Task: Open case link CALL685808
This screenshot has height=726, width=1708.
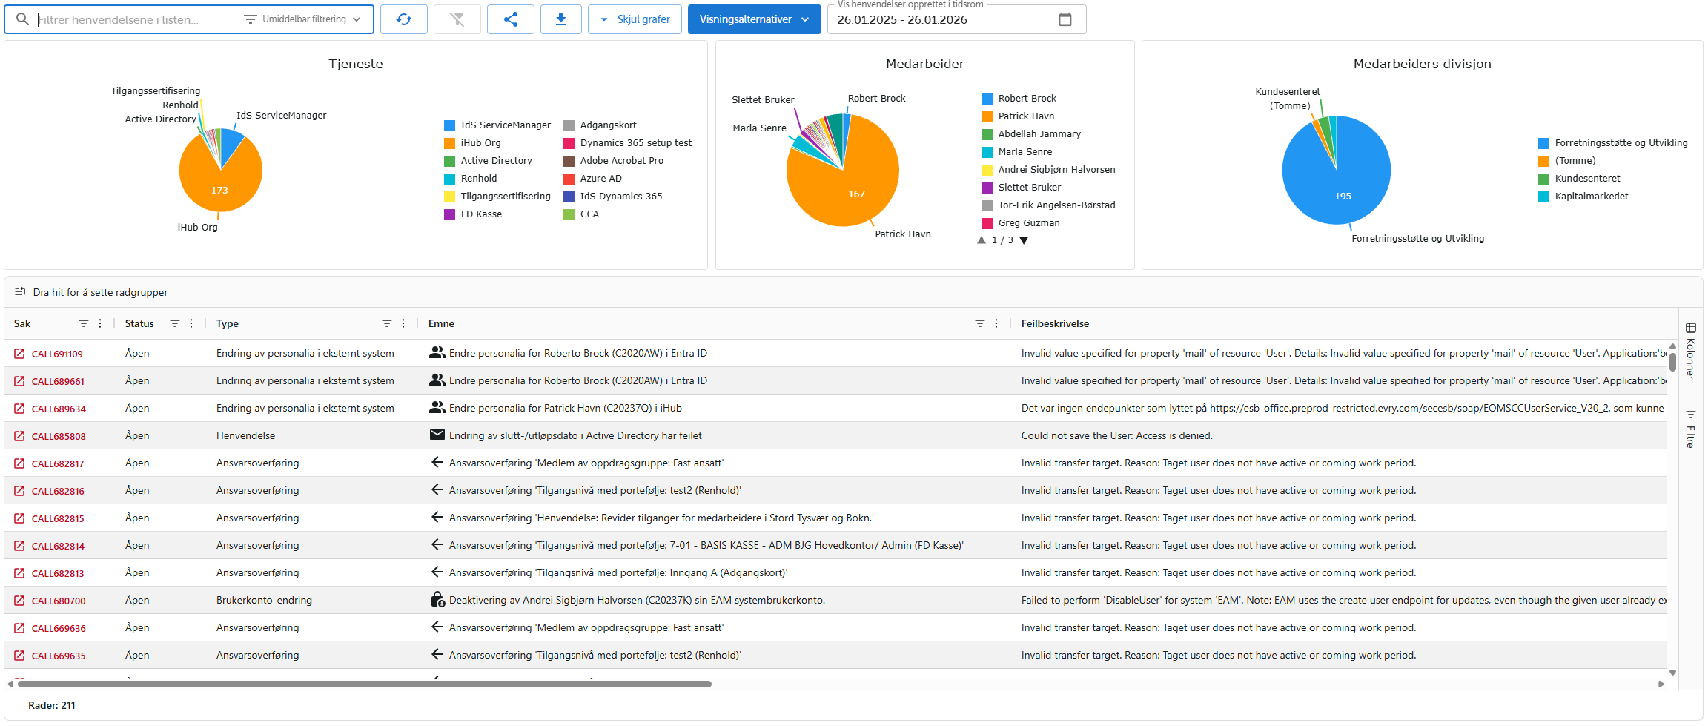Action: pos(59,436)
